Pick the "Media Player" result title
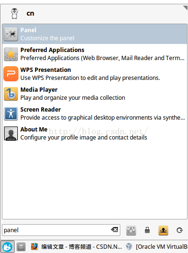Screen dimensions: 188x253 pos(39,90)
